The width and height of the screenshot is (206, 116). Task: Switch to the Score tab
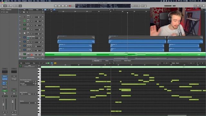[107, 61]
